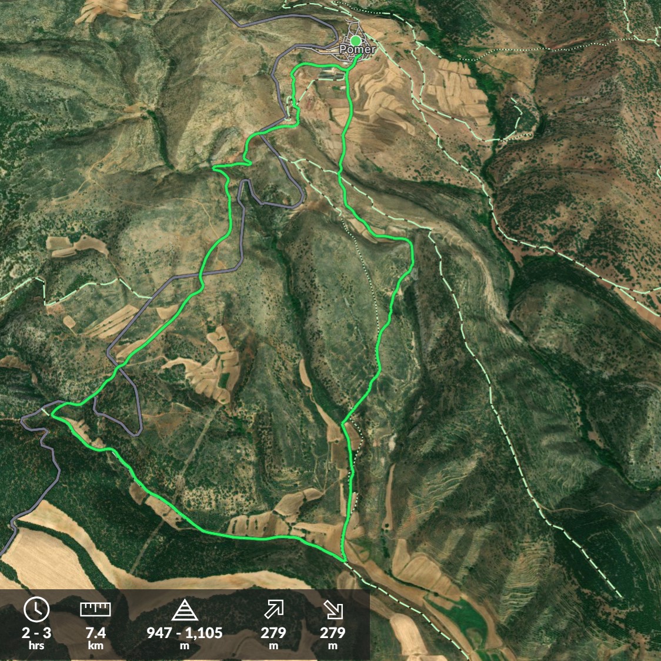This screenshot has width=661, height=661.
Task: Click the green start point marker
Action: pyautogui.click(x=356, y=41)
